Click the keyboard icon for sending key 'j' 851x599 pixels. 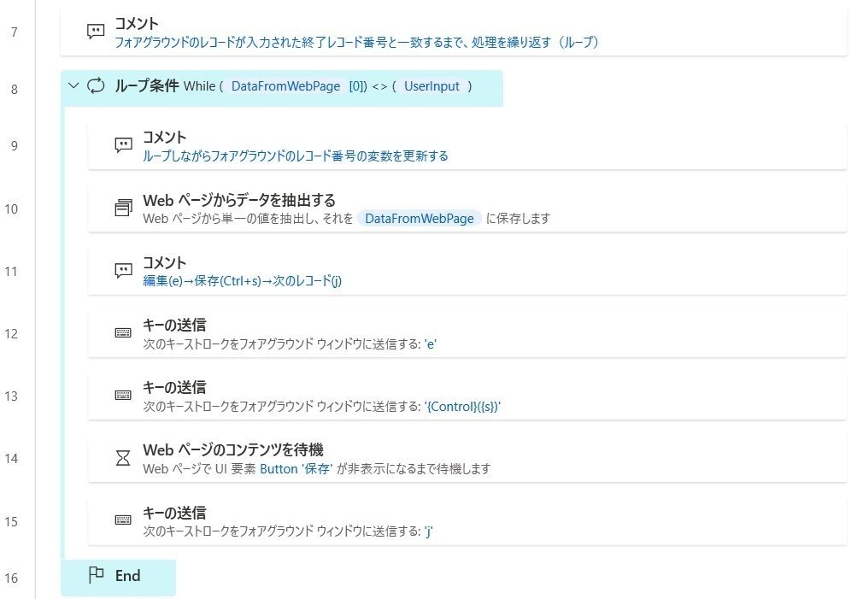pyautogui.click(x=123, y=520)
